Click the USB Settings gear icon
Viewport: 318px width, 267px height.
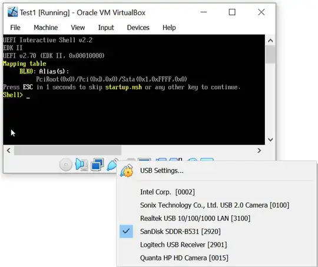tap(127, 171)
